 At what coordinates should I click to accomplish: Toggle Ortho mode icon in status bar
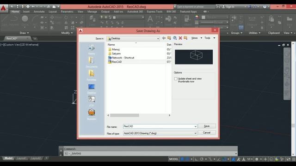(x=196, y=159)
